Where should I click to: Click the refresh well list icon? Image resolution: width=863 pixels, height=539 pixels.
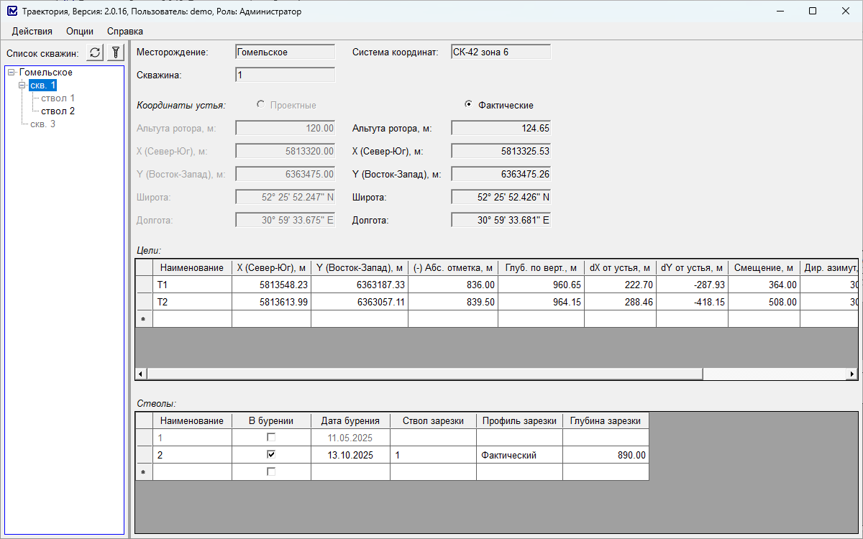[95, 52]
